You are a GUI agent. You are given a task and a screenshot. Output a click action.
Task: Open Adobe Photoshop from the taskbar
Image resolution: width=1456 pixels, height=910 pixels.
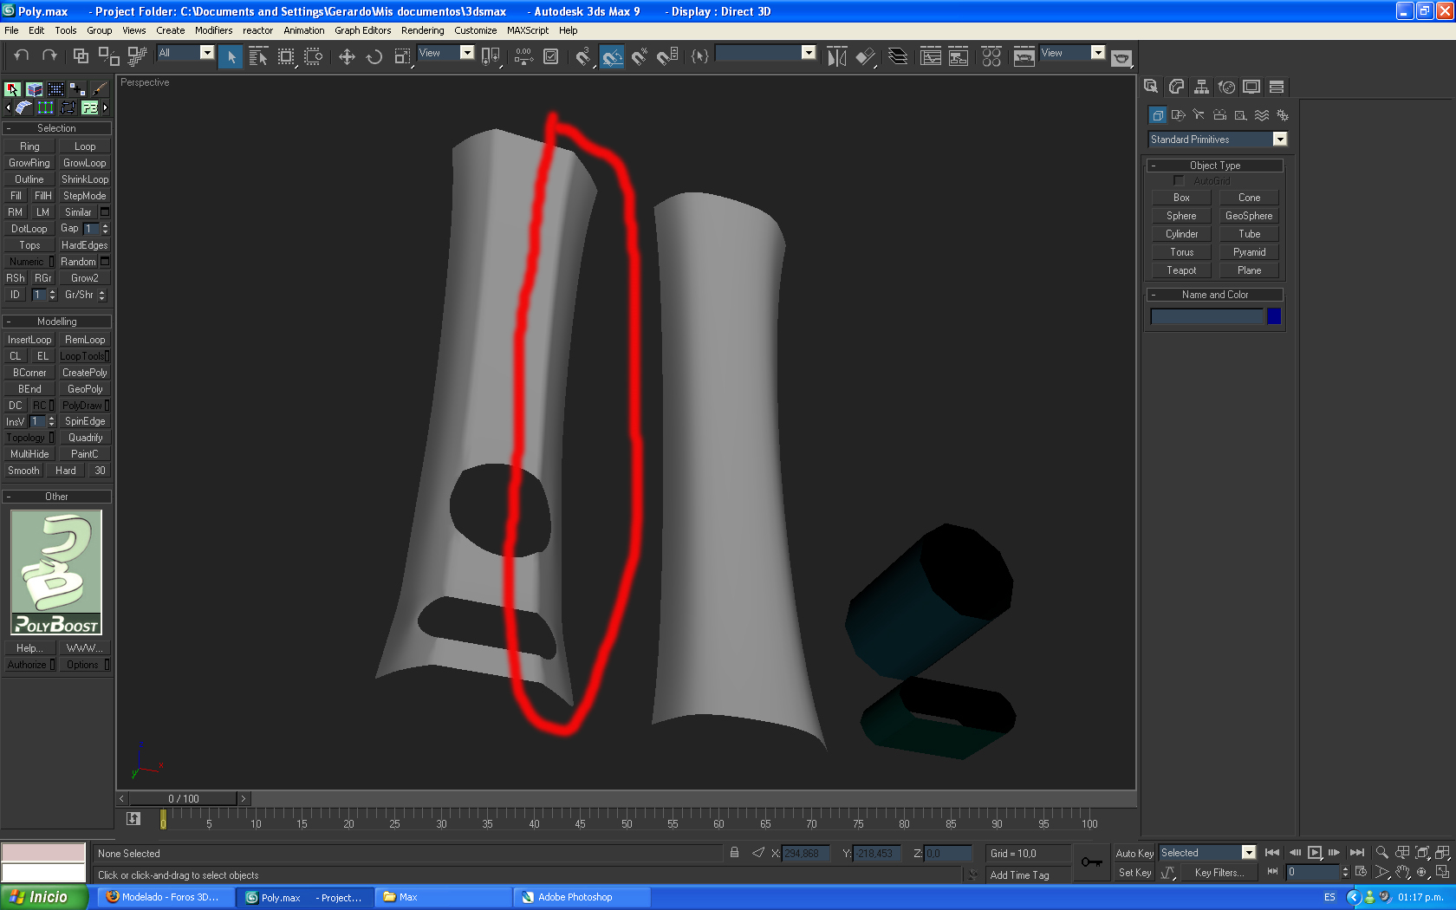582,897
